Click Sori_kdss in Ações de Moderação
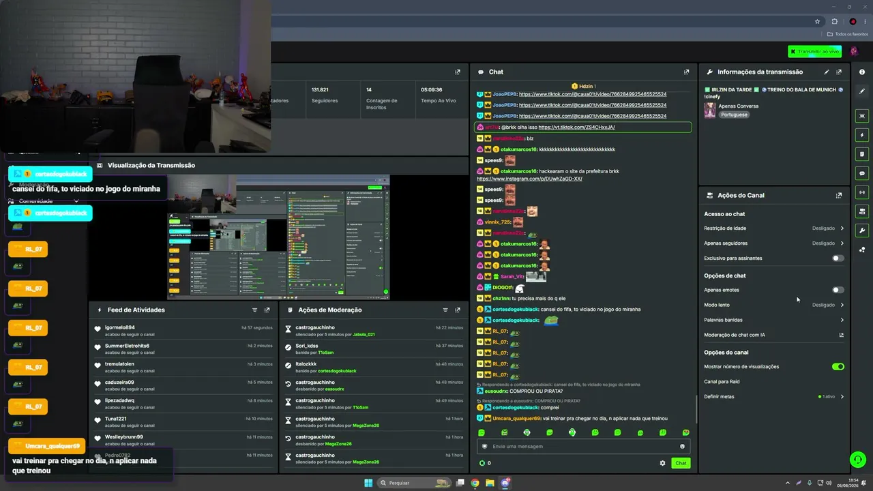This screenshot has height=491, width=873. click(x=307, y=346)
